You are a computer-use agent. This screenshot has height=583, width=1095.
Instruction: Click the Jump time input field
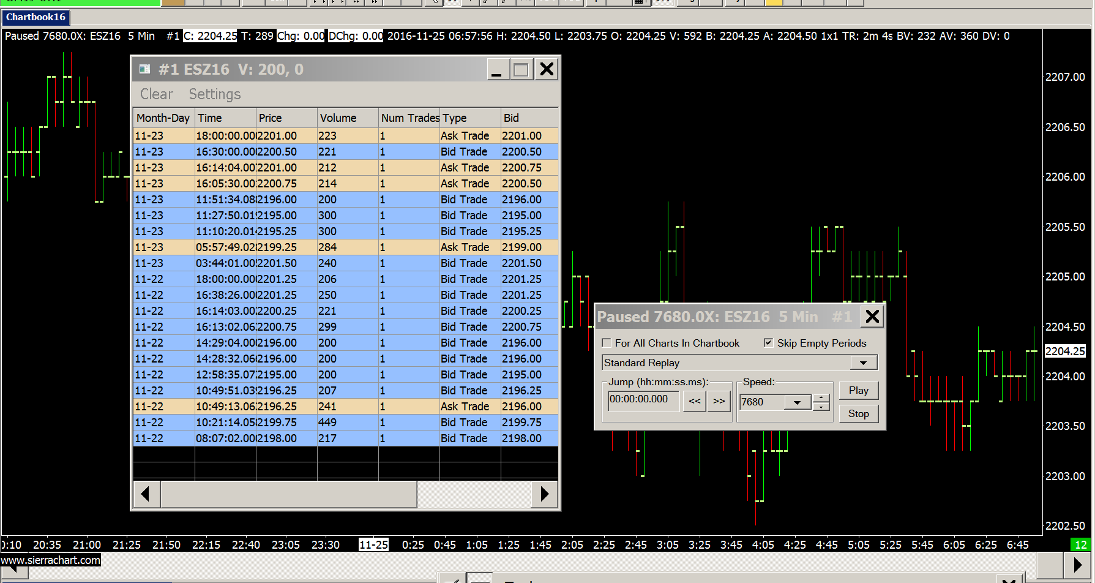643,399
